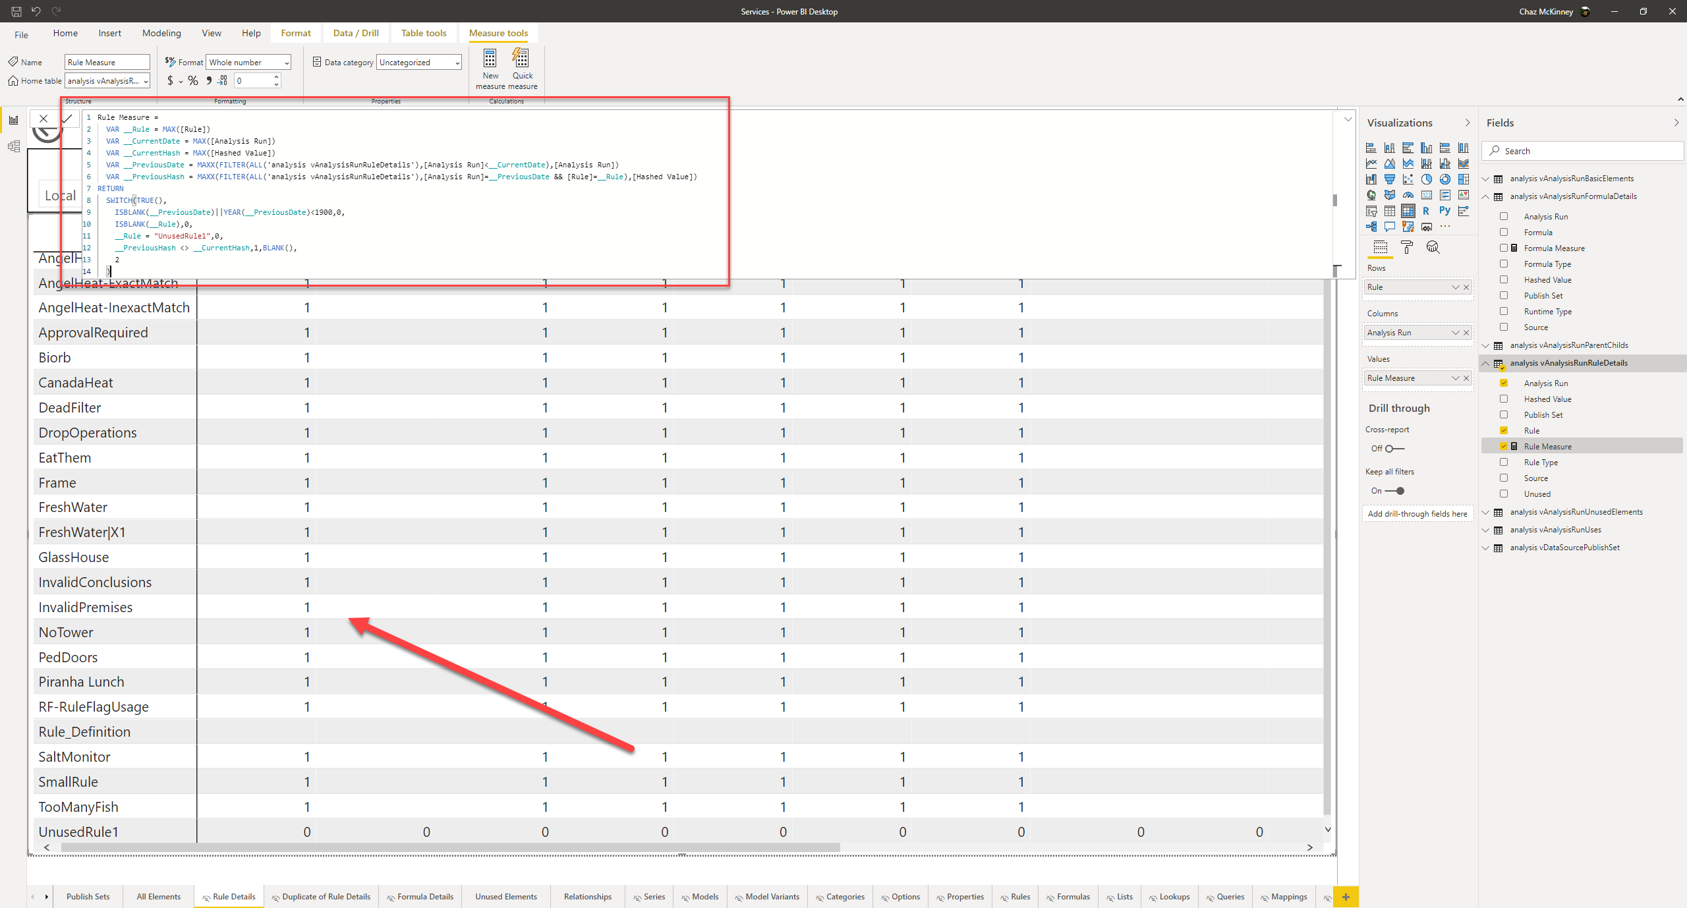The height and width of the screenshot is (908, 1687).
Task: Click the measure Name input field
Action: pyautogui.click(x=107, y=62)
